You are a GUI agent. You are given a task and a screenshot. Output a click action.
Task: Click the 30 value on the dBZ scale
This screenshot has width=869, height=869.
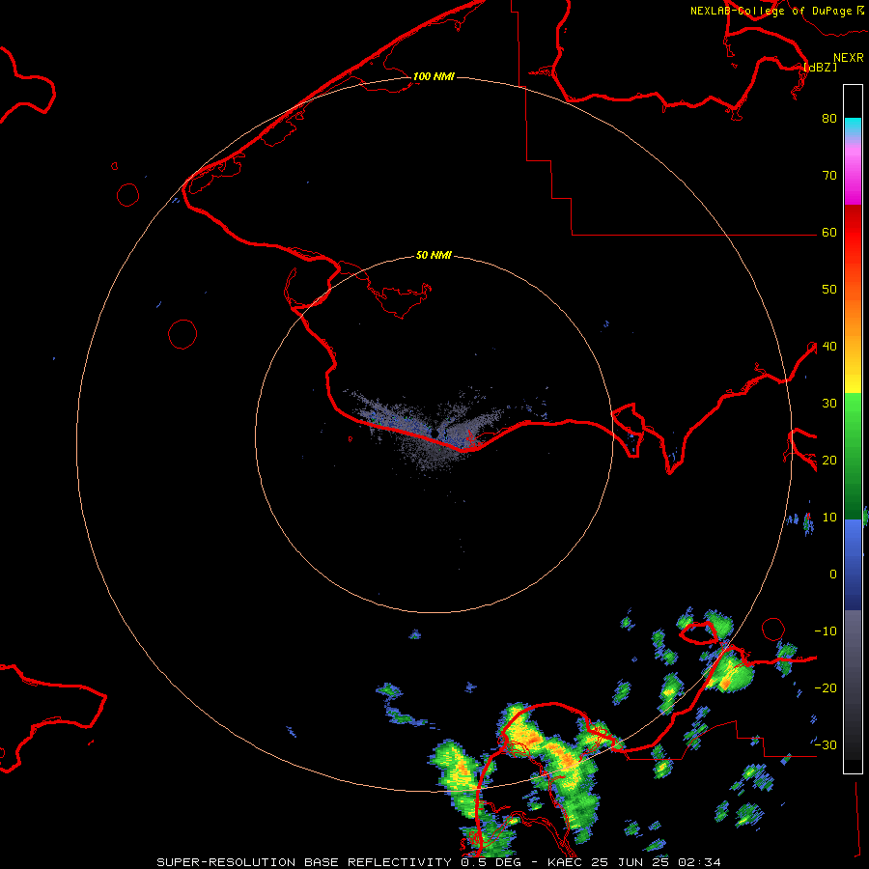click(x=829, y=404)
